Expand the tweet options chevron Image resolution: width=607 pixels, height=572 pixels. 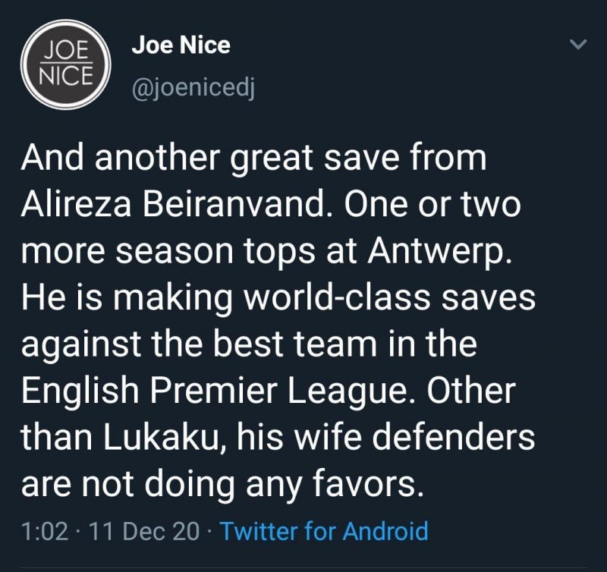point(578,46)
